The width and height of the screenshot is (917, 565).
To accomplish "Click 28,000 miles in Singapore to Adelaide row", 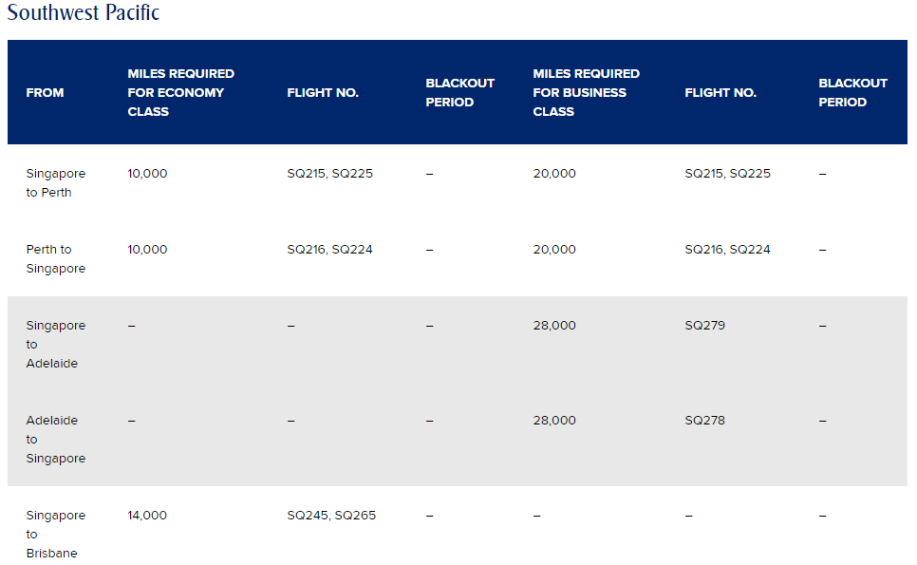I will [554, 326].
